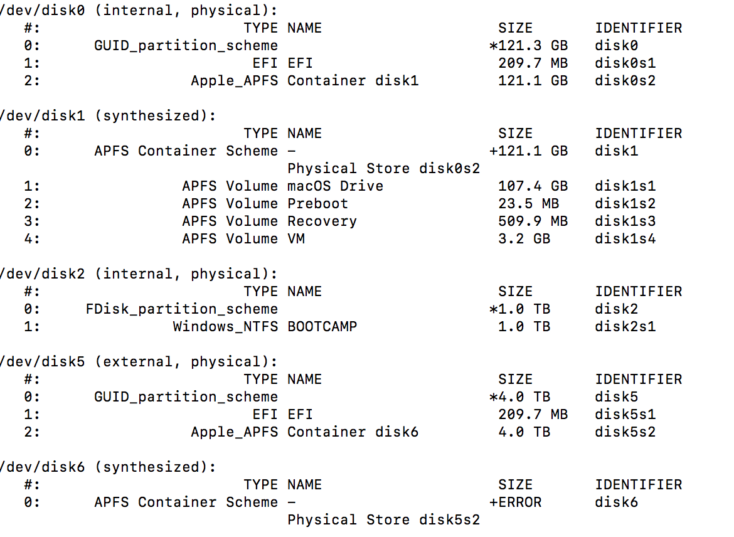Click the /dev/disk0 header line

tap(138, 11)
